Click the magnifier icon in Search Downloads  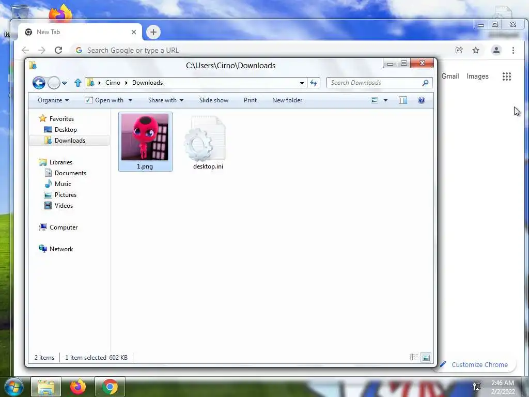tap(426, 83)
